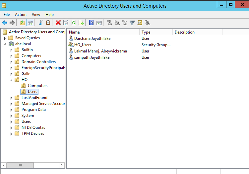249x174 pixels.
Task: Click the Description column header
Action: click(197, 32)
